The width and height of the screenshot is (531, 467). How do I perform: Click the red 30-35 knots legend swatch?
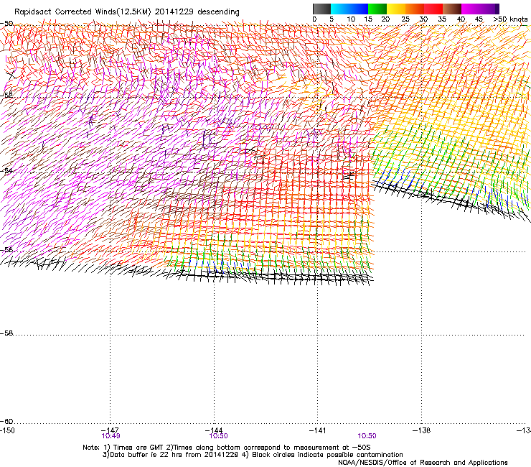[433, 9]
